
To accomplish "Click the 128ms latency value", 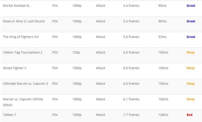I will (163, 115).
